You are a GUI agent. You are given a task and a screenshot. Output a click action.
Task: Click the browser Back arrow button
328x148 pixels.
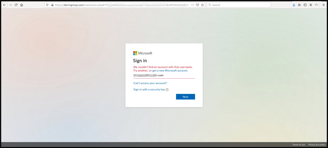(x=5, y=5)
